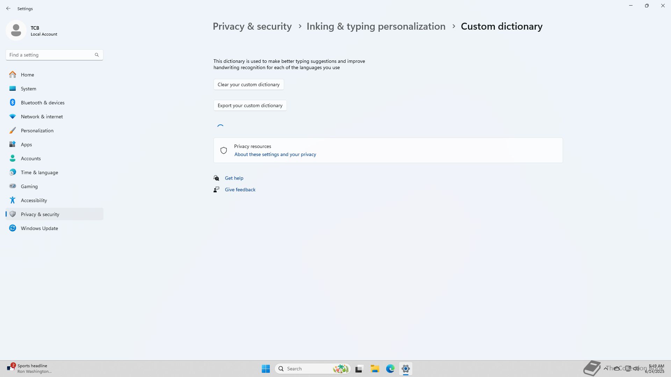Open Gaming settings
Viewport: 671px width, 377px height.
coord(29,186)
